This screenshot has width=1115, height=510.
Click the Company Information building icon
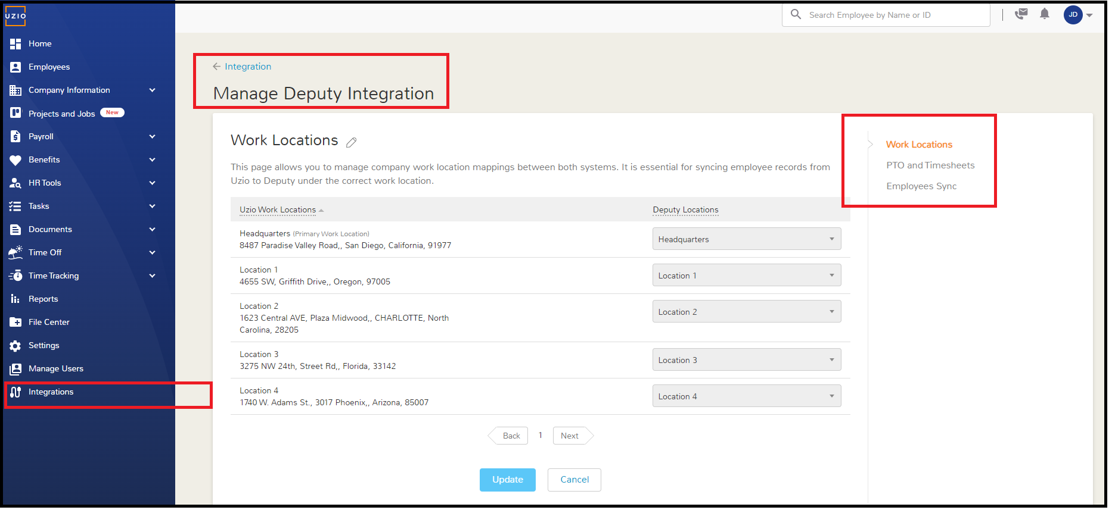tap(15, 90)
